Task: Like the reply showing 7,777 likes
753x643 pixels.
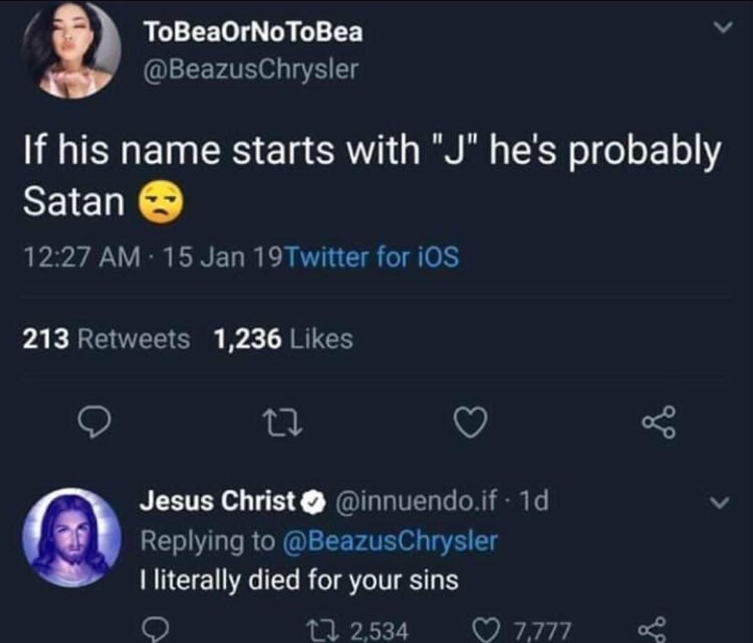Action: click(523, 630)
